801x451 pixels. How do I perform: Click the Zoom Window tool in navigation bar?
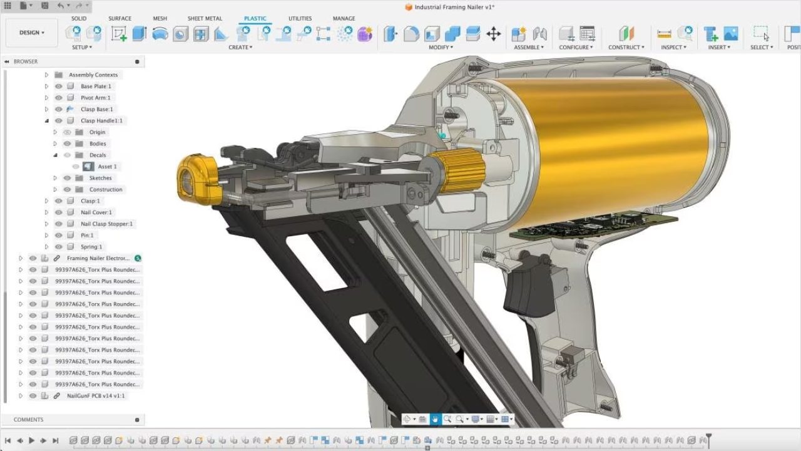point(448,419)
